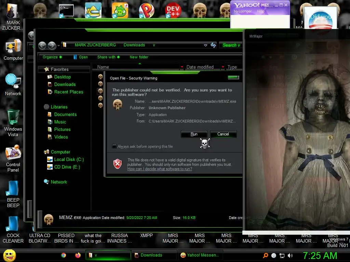Image resolution: width=350 pixels, height=262 pixels.
Task: Open the recent pages arrow beside Forward
Action: (58, 46)
